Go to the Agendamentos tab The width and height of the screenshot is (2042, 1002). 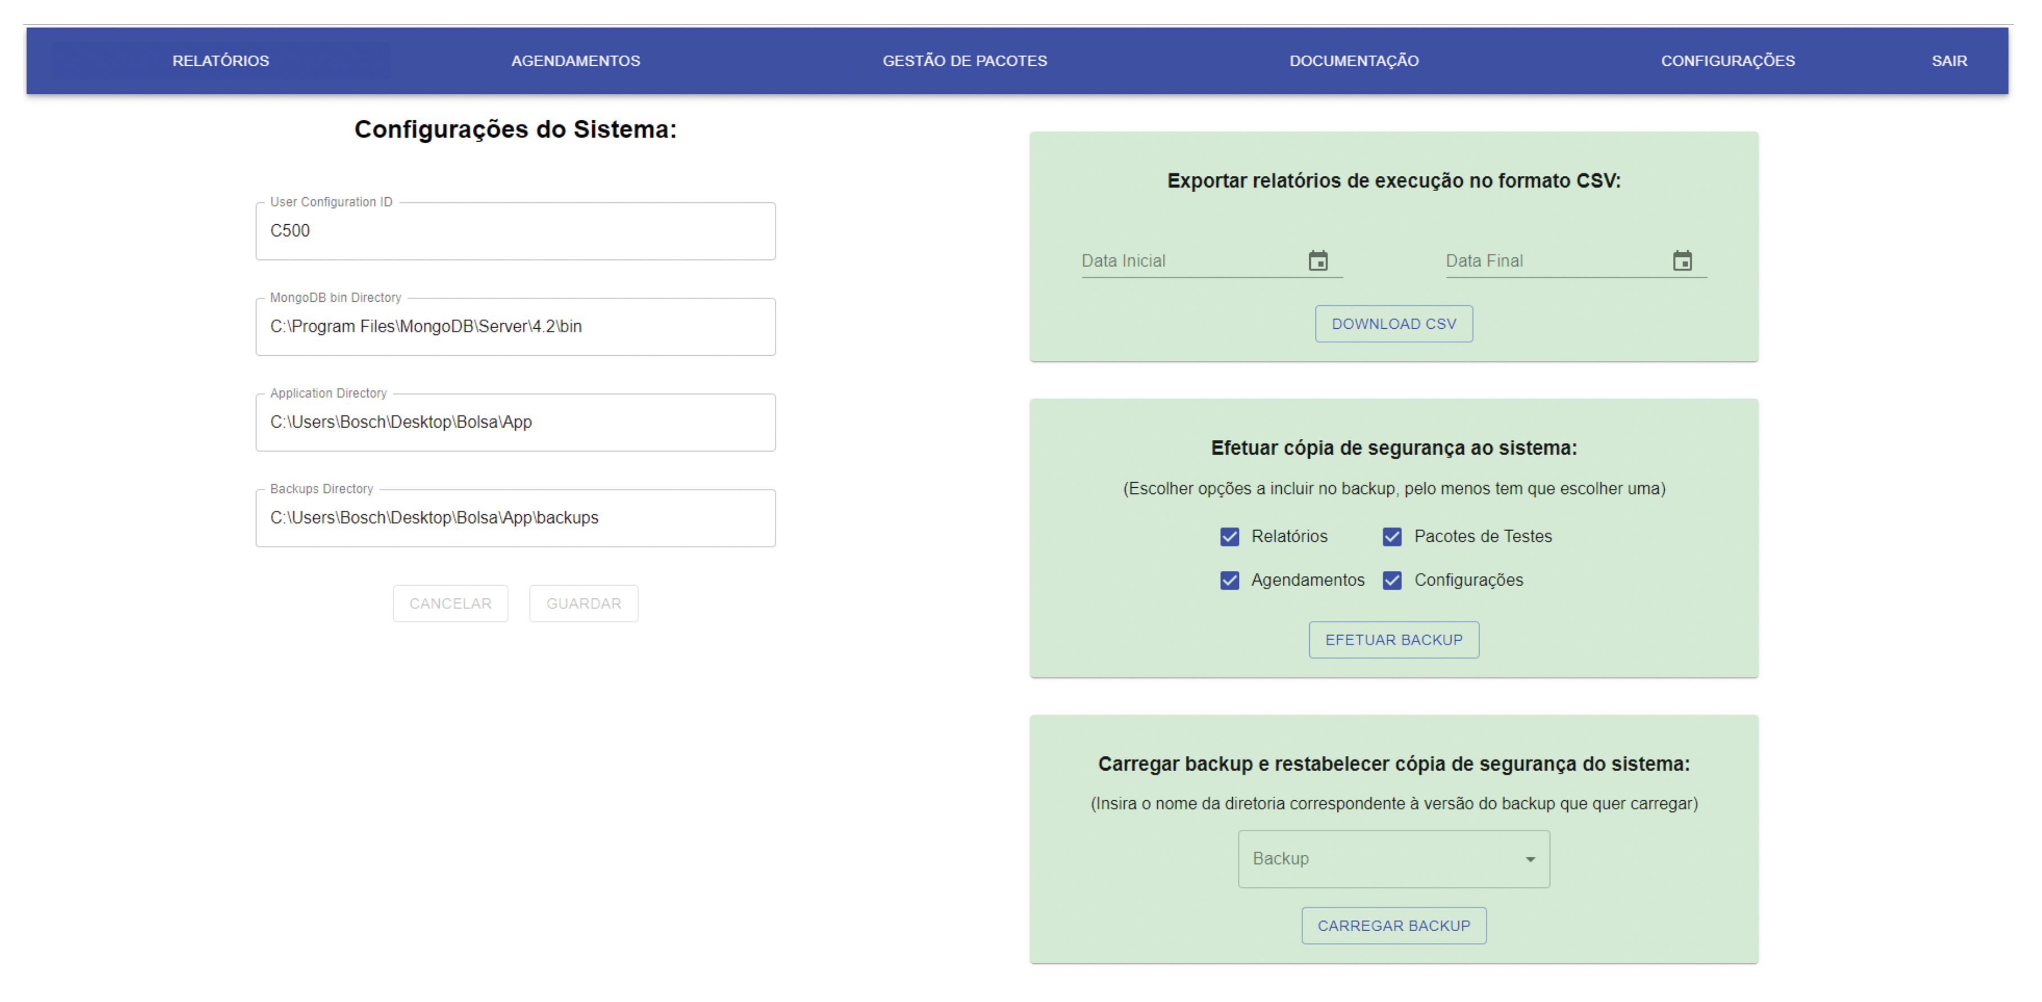pos(575,61)
